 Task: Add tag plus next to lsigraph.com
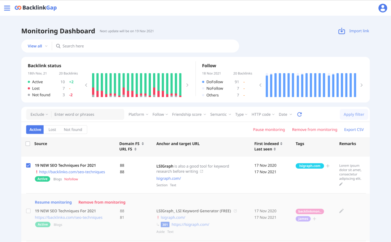pos(328,166)
